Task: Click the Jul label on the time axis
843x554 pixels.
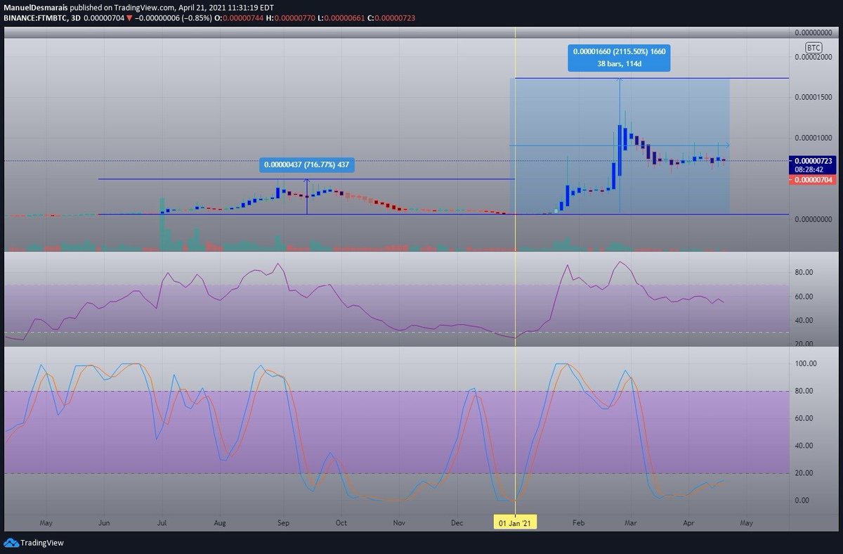Action: click(x=162, y=524)
